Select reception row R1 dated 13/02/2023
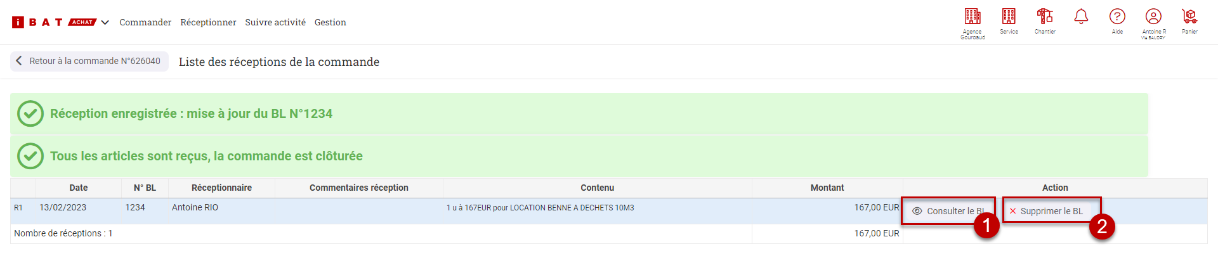Screen dimensions: 1218x263 (x=609, y=211)
